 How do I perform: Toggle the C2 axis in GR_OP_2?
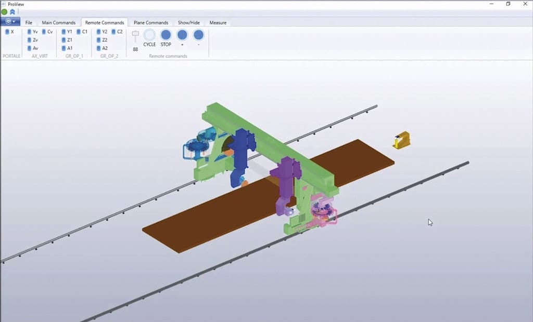pos(117,32)
